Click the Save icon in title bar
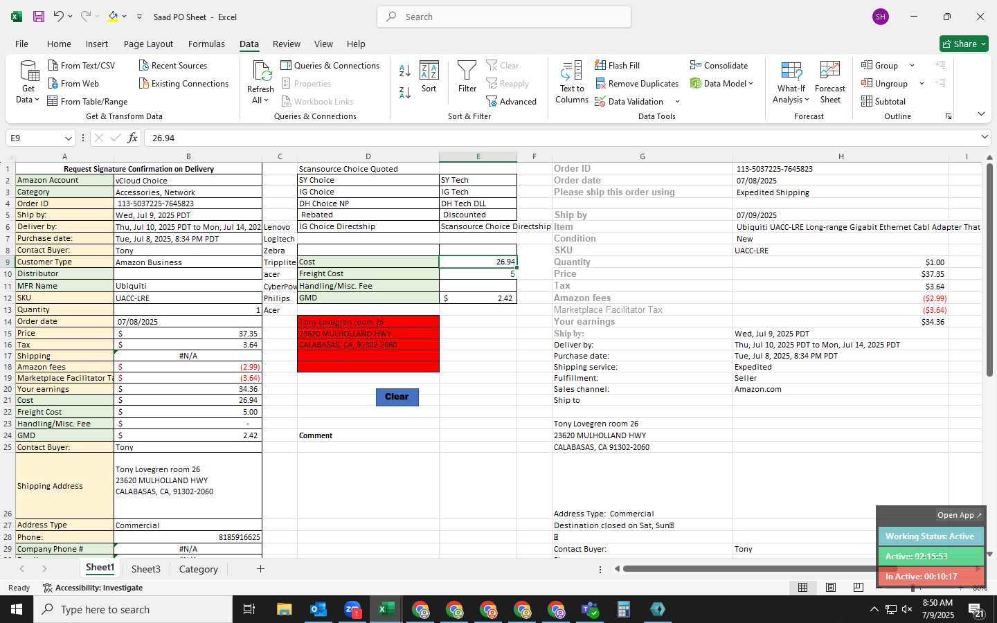Image resolution: width=997 pixels, height=623 pixels. point(39,17)
